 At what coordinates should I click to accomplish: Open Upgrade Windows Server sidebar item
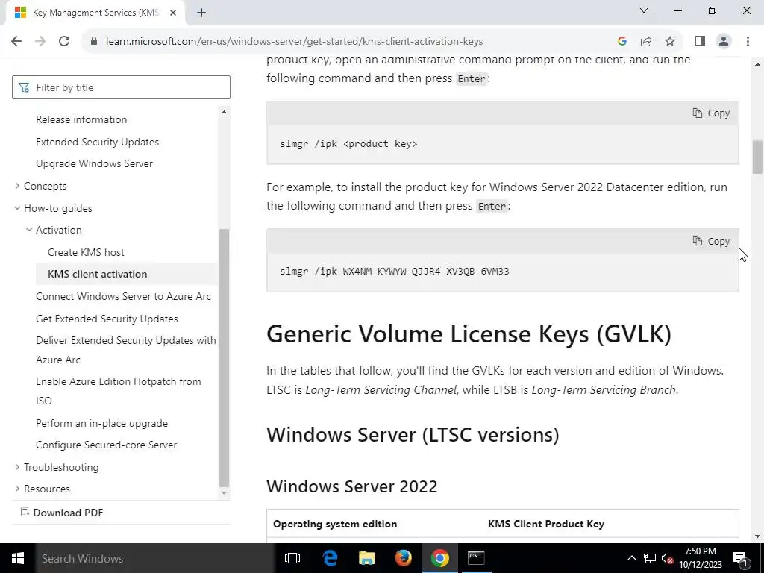pos(95,163)
